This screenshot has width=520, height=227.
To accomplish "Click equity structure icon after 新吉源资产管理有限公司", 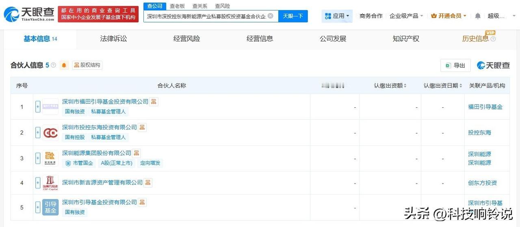I will (x=148, y=183).
